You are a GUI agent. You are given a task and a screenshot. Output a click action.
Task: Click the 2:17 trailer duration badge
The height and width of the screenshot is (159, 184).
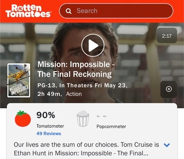click(x=167, y=36)
